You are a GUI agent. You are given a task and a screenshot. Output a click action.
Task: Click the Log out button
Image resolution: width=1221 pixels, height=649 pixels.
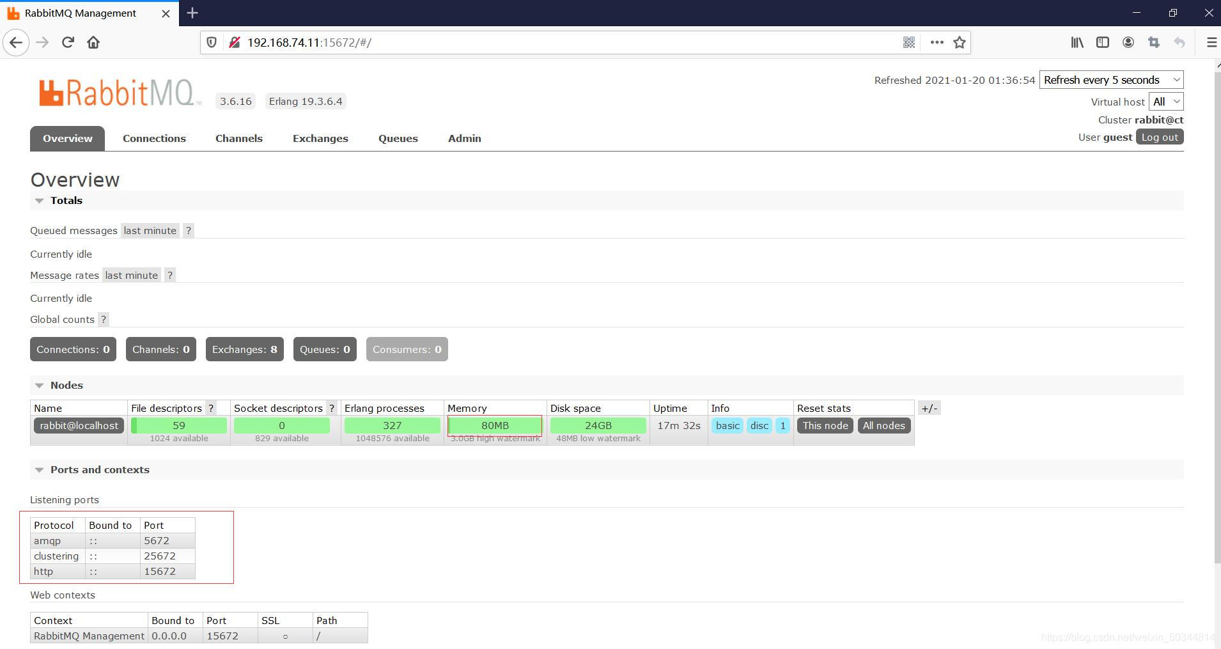pyautogui.click(x=1160, y=137)
